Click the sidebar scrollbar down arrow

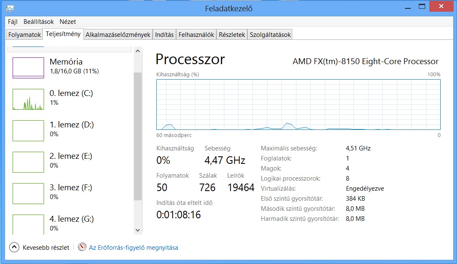click(x=138, y=230)
